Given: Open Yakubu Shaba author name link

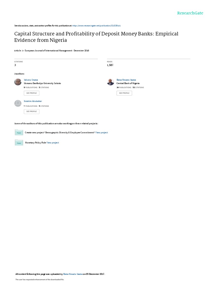Looking at the screenshot, I should pyautogui.click(x=31, y=80).
